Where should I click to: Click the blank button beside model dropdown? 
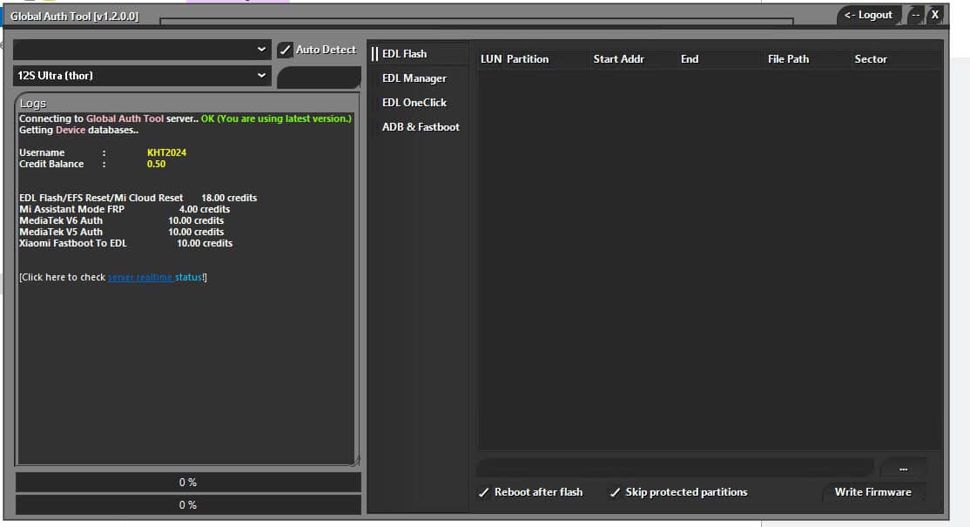[x=319, y=78]
